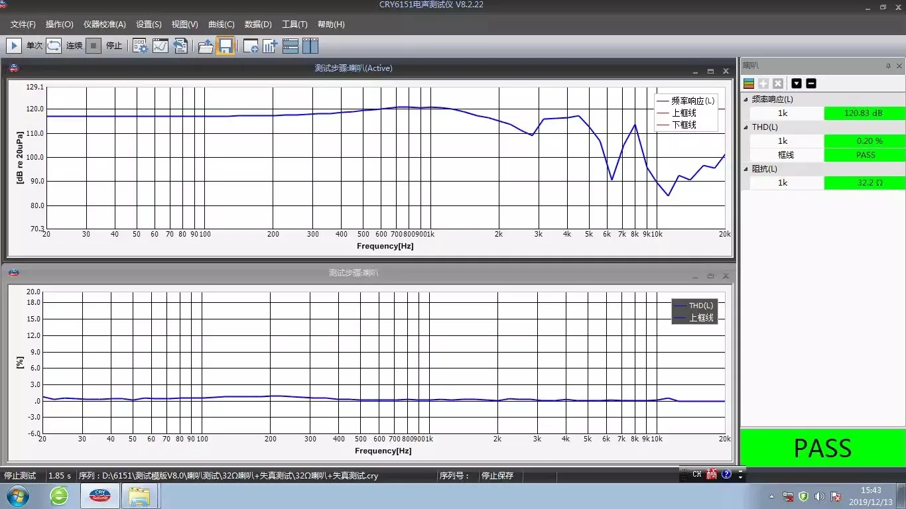
Task: Select the 上框线 legend entry in the THD chart
Action: tap(694, 318)
